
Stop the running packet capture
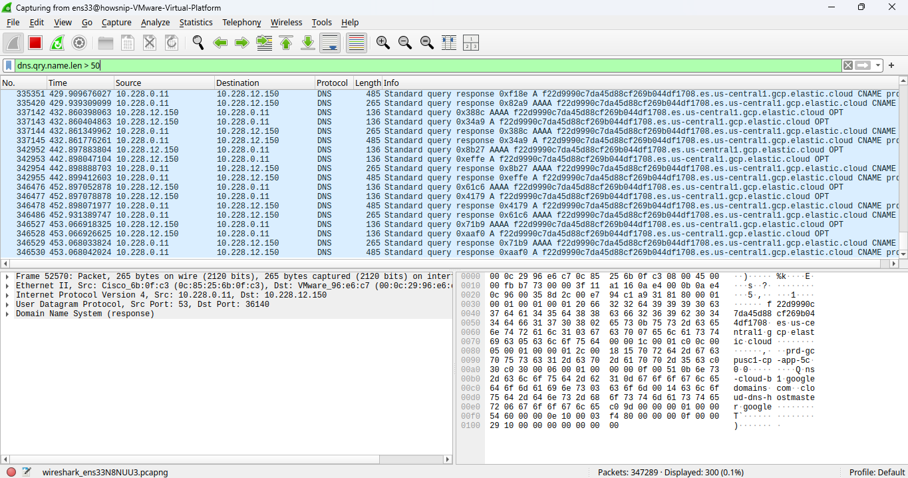35,43
